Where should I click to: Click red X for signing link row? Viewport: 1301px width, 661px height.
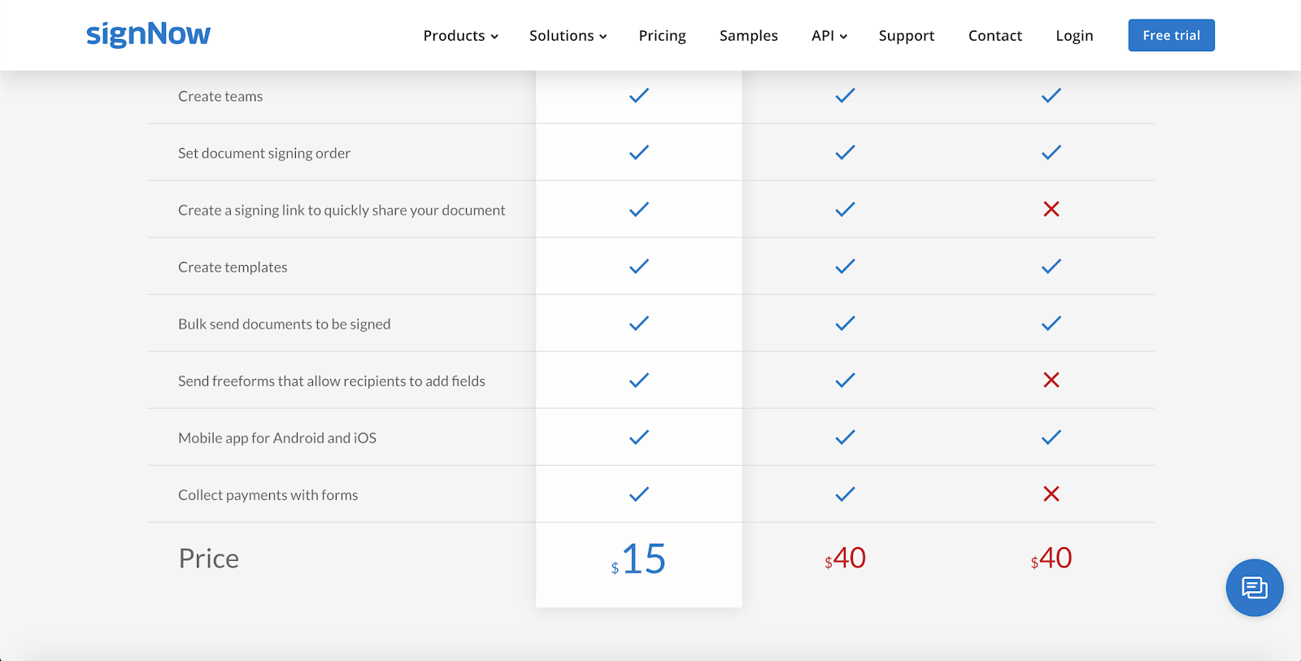(x=1051, y=209)
